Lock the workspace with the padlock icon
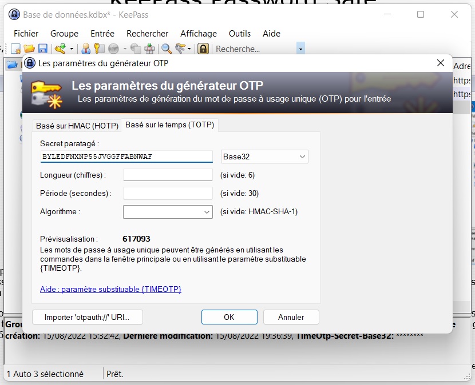This screenshot has width=475, height=385. (x=203, y=49)
